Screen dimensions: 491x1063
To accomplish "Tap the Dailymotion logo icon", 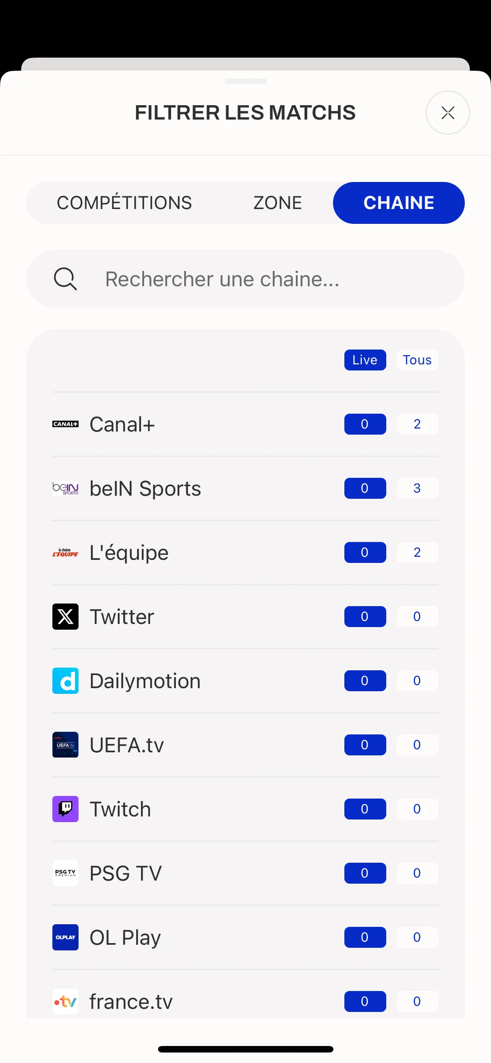I will 65,681.
